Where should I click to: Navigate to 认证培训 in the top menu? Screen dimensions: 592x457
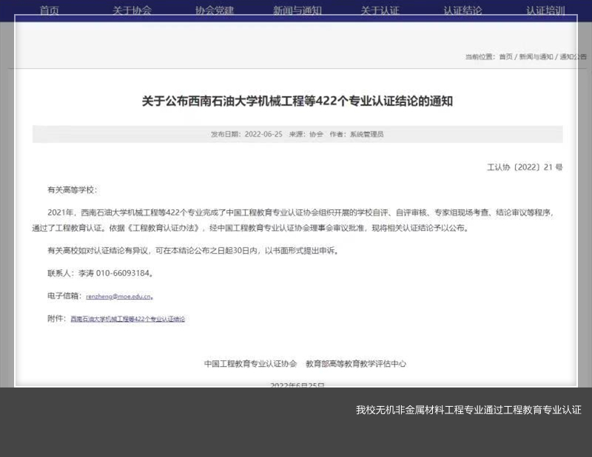[545, 10]
